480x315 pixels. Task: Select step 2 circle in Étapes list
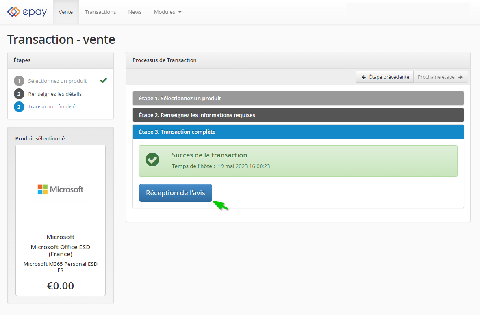19,94
